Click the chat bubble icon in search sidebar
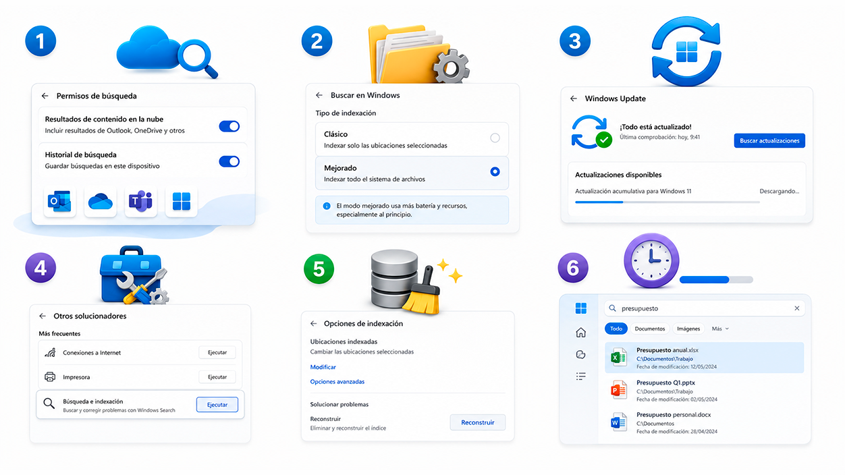Viewport: 845px width, 475px height. [580, 355]
